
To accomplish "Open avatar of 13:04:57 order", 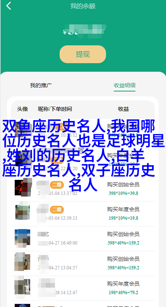I will point(22,262).
